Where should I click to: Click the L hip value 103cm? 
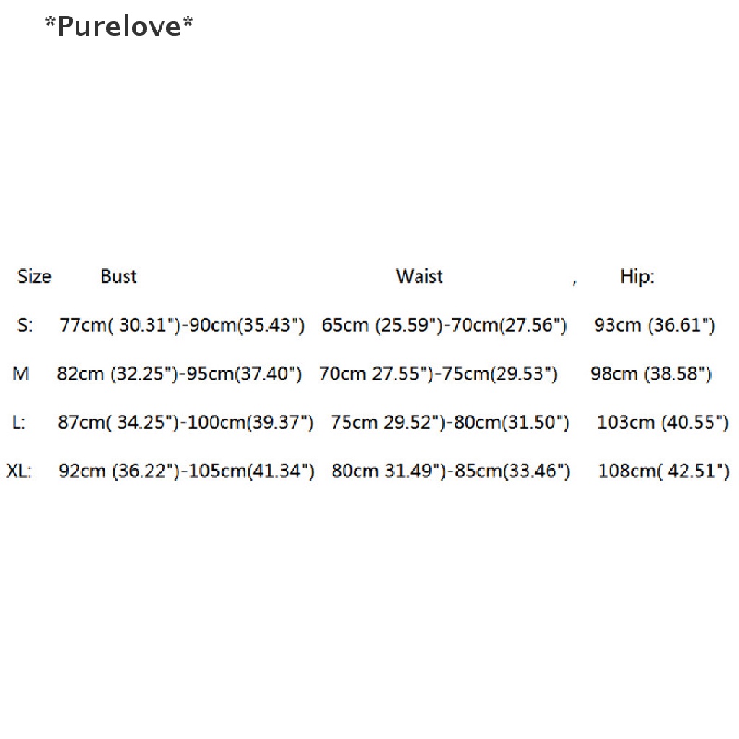coord(663,423)
